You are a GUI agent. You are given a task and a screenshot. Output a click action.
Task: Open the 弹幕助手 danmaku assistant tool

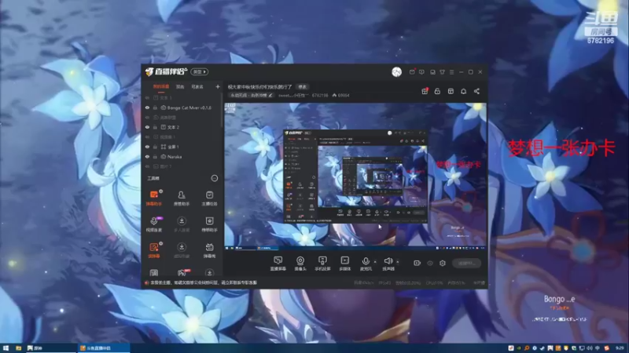pyautogui.click(x=153, y=198)
